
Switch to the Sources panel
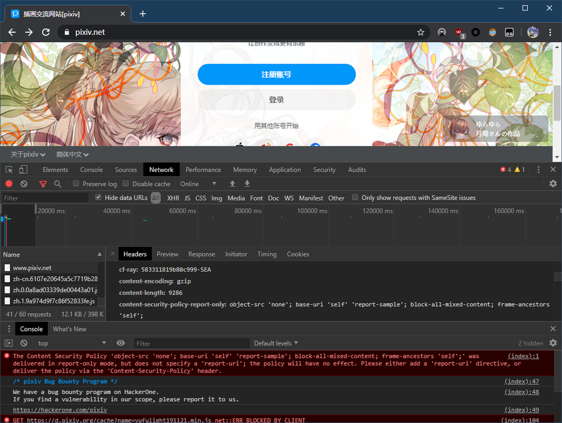[x=126, y=170]
